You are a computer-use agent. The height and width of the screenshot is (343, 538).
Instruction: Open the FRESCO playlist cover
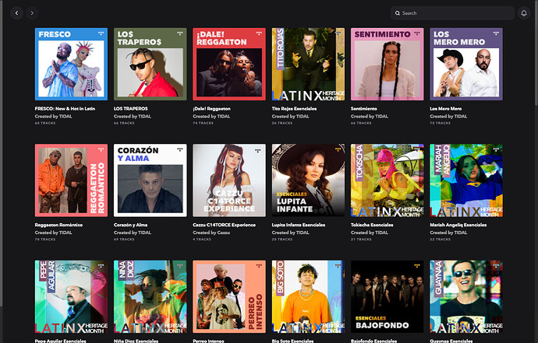[71, 64]
